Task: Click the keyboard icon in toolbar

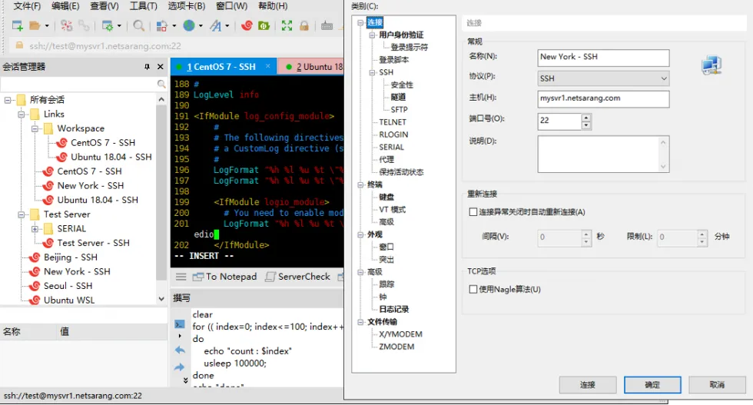Action: (x=327, y=26)
